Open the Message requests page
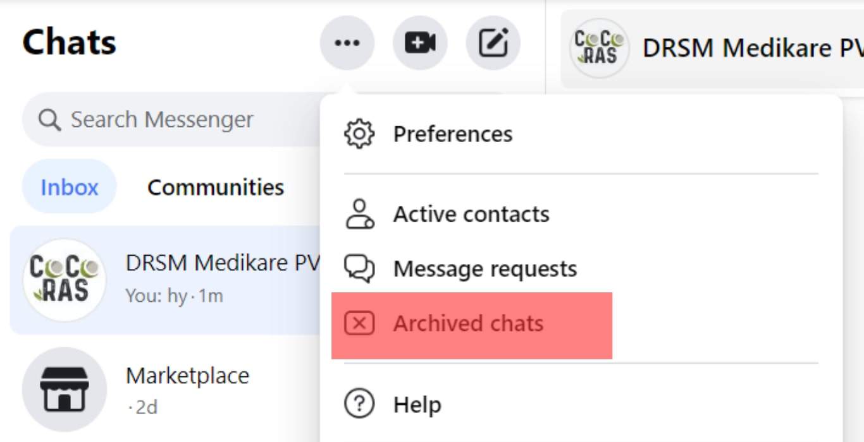Viewport: 864px width, 442px height. pos(485,268)
